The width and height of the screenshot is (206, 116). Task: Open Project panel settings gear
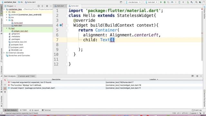point(47,6)
